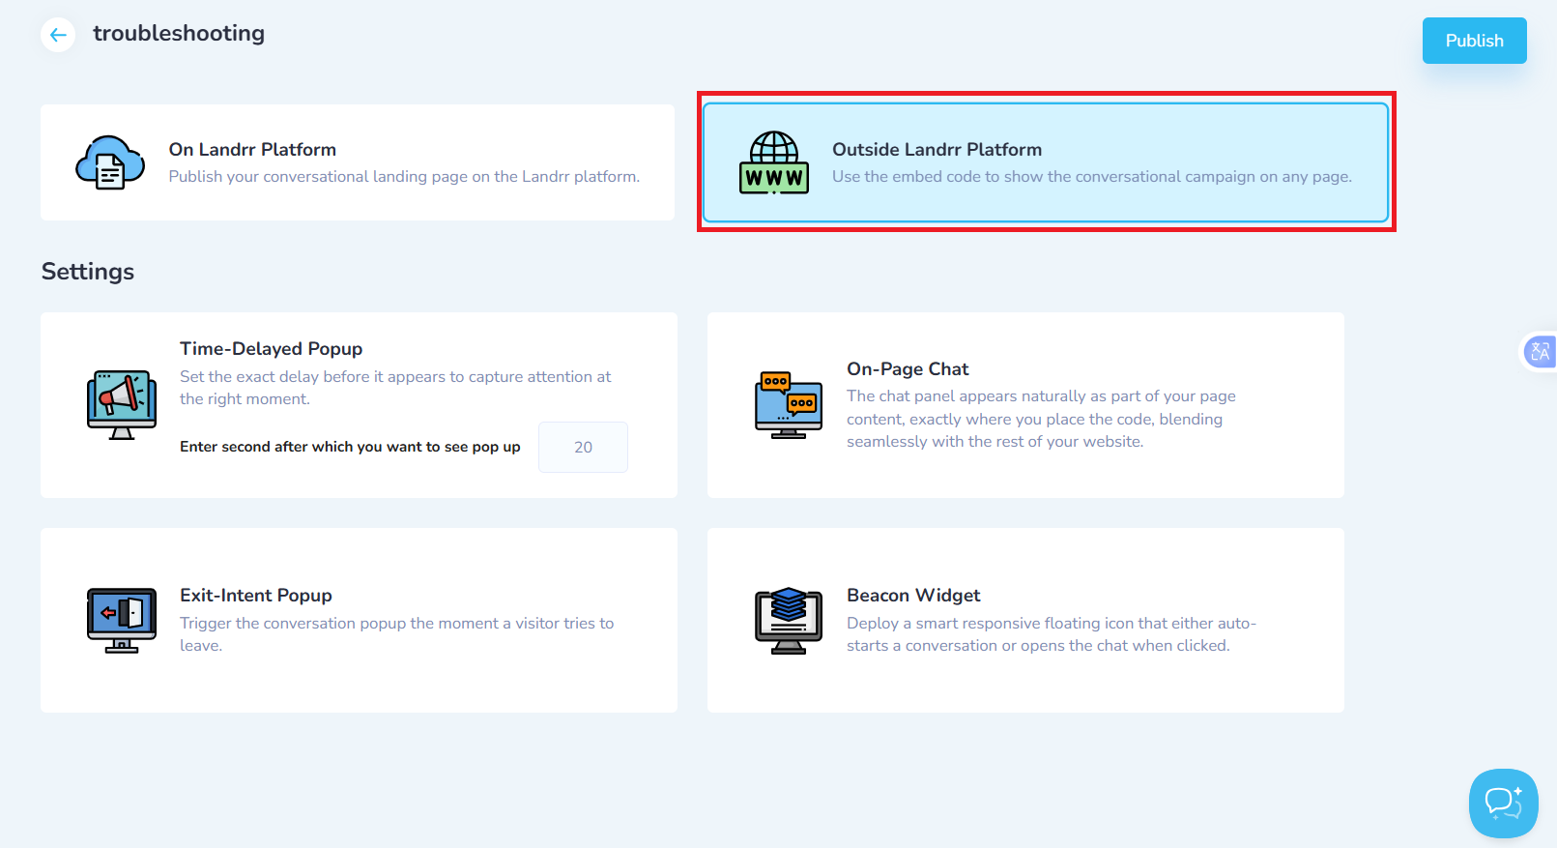The height and width of the screenshot is (848, 1557).
Task: Select the Time-Delayed Popup title
Action: (271, 348)
